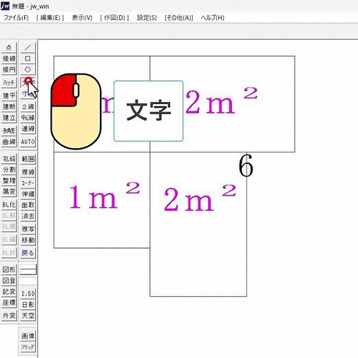
Task: Open the ハッチ hatch tool
Action: pyautogui.click(x=9, y=83)
